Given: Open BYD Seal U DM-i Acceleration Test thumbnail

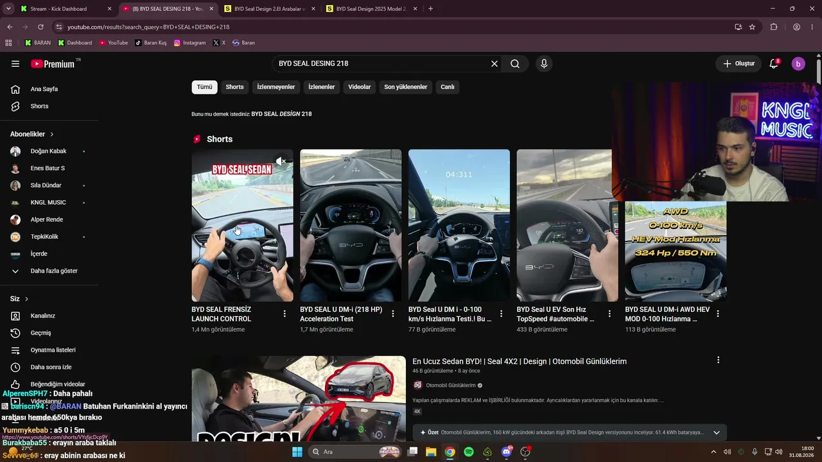Looking at the screenshot, I should [351, 225].
